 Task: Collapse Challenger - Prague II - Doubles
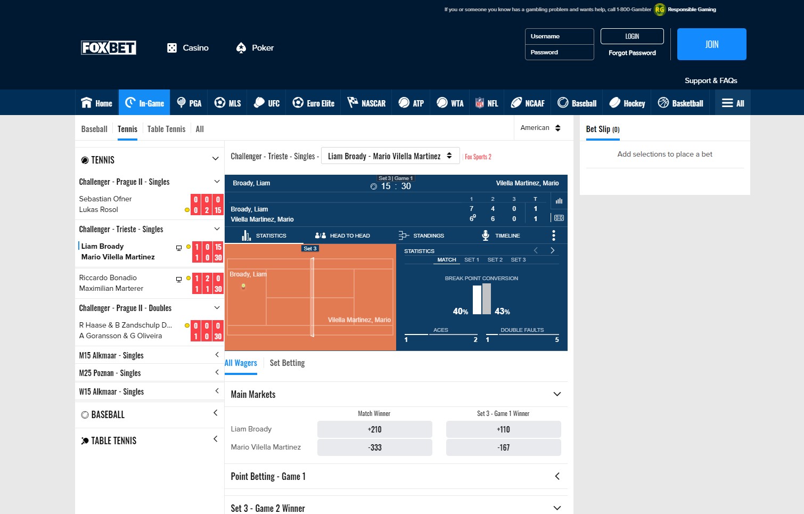217,308
